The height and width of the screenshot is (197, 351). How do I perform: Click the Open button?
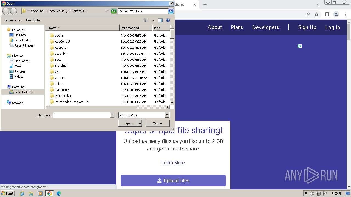pyautogui.click(x=128, y=123)
